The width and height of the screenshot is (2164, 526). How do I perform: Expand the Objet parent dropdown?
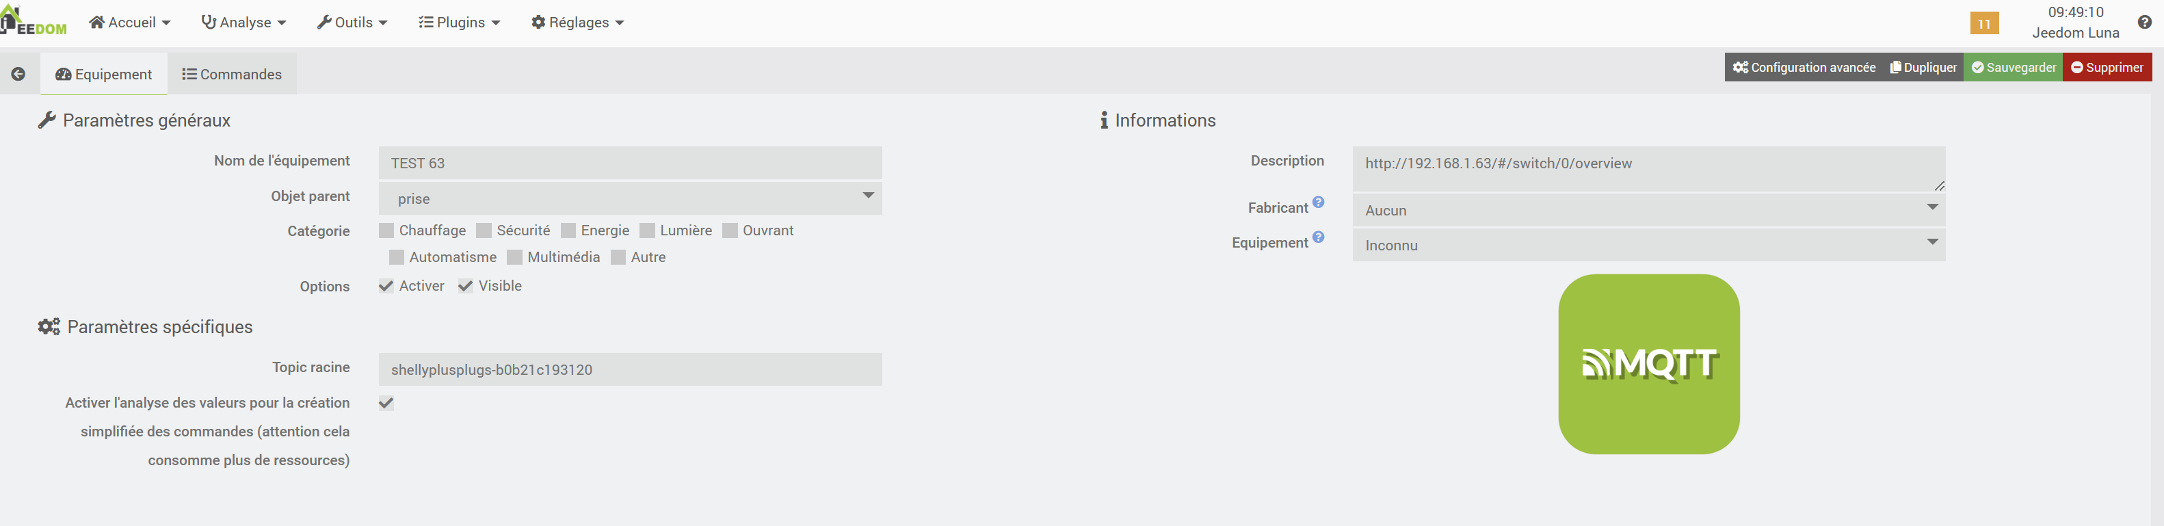pos(630,198)
